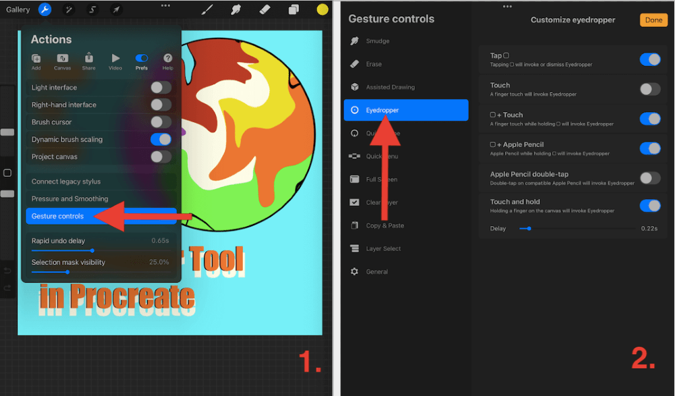This screenshot has width=675, height=396.
Task: Tap the Done button
Action: coord(653,20)
